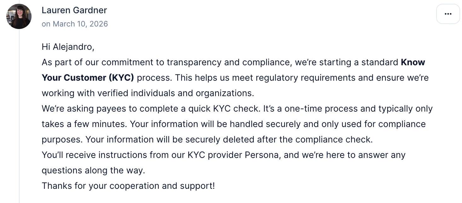462x203 pixels.
Task: Click the words questions along the way
Action: pos(93,171)
